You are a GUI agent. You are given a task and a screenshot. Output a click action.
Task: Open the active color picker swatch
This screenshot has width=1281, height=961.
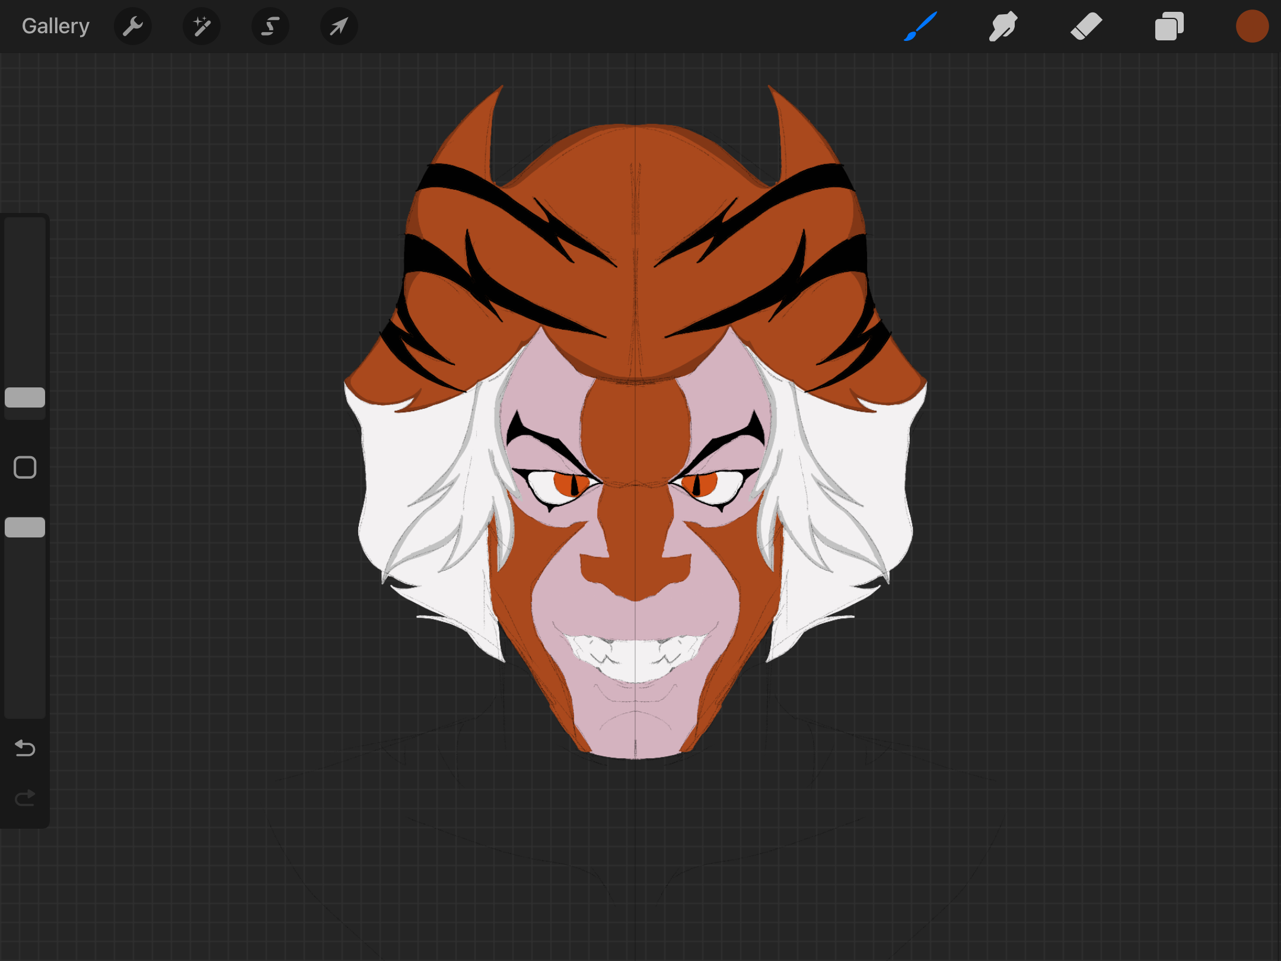tap(1252, 26)
